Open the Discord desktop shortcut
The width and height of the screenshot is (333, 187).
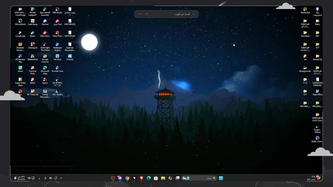click(x=45, y=22)
